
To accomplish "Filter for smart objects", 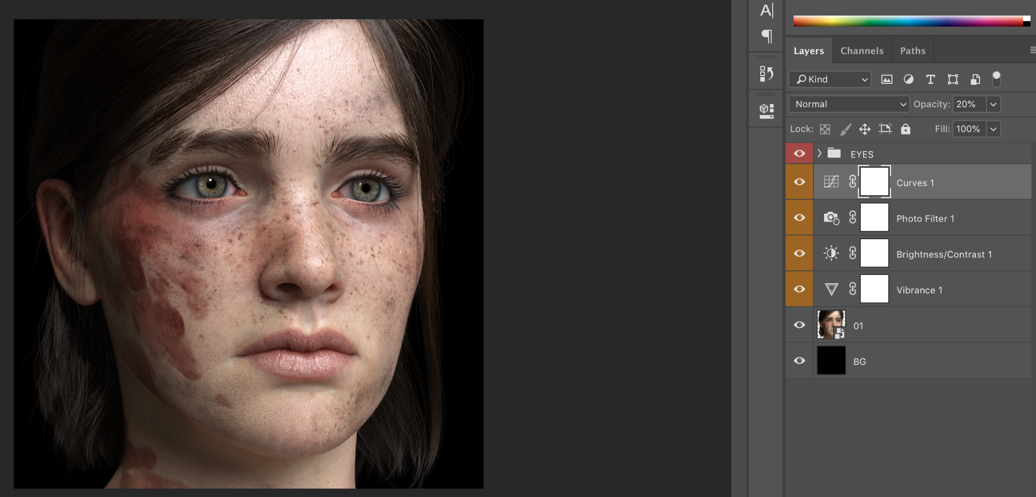I will point(975,79).
